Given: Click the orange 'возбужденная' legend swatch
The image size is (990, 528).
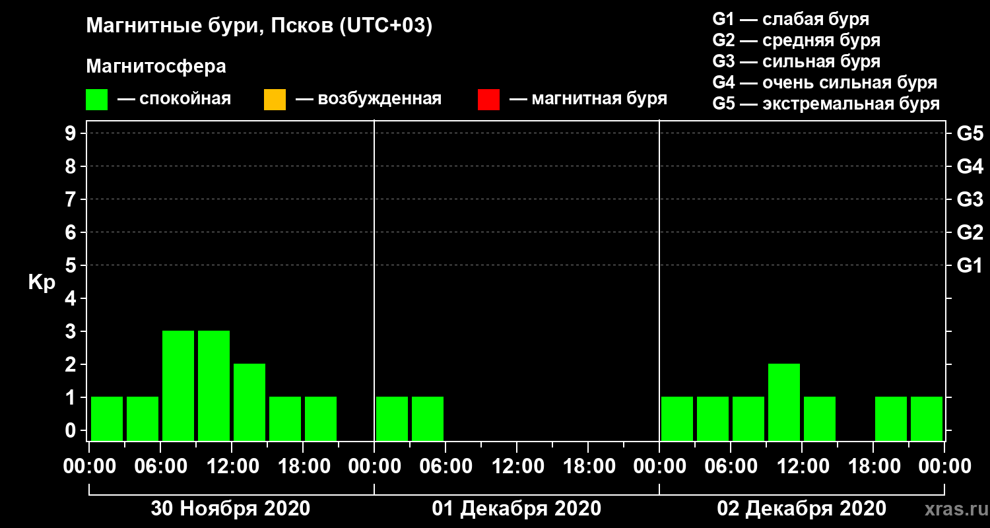Looking at the screenshot, I should [275, 100].
